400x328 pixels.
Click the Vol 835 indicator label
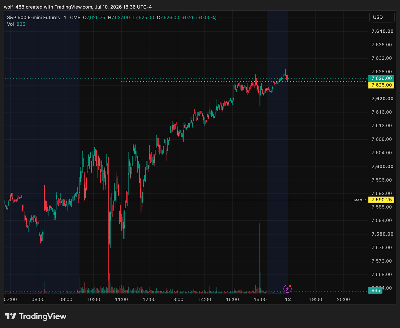pyautogui.click(x=16, y=24)
